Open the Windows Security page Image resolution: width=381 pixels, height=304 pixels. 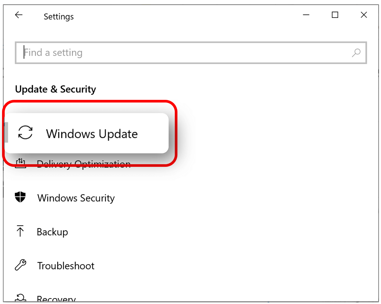[76, 198]
